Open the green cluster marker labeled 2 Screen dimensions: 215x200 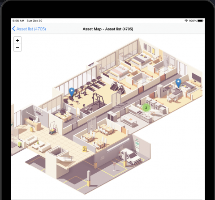point(146,107)
